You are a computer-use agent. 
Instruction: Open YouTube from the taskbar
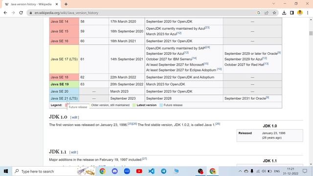[x=139, y=171]
